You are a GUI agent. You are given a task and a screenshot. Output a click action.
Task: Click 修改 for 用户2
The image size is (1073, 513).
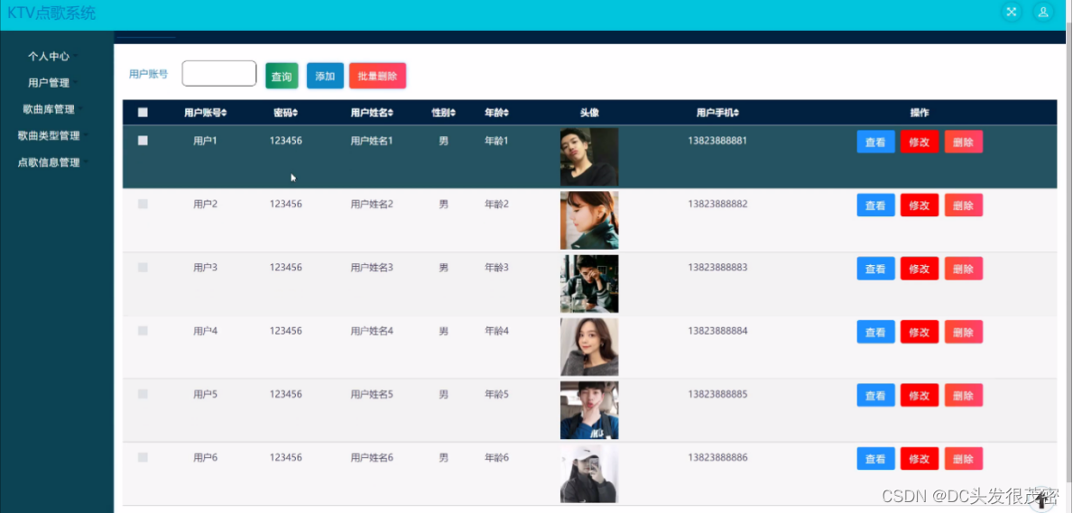pos(919,206)
